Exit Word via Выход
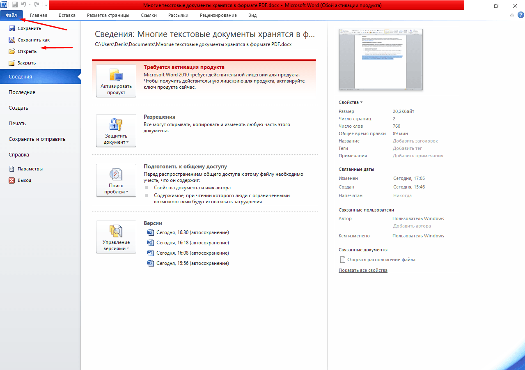The width and height of the screenshot is (525, 370). (x=20, y=180)
